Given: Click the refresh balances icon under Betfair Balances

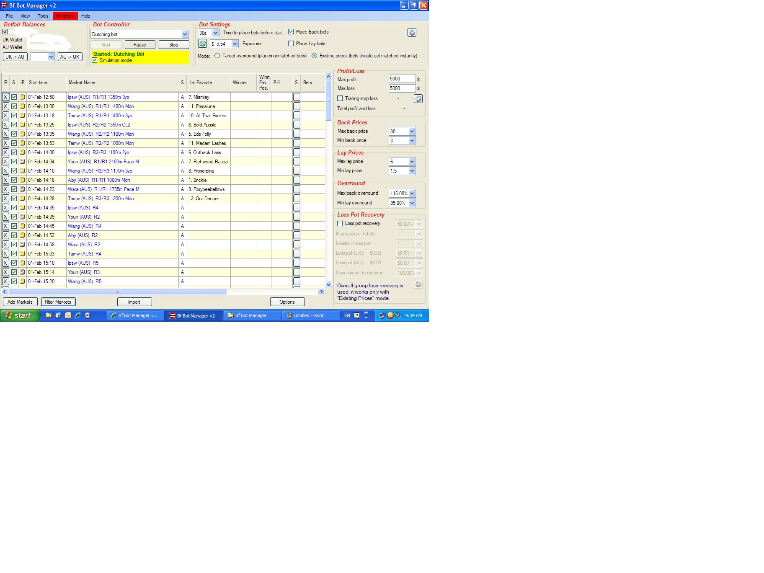Looking at the screenshot, I should [x=5, y=32].
